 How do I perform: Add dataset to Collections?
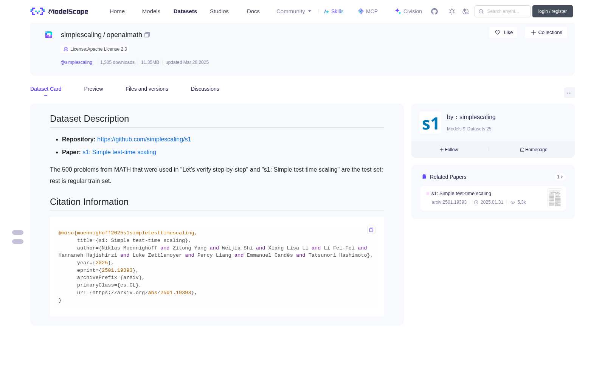pyautogui.click(x=546, y=33)
